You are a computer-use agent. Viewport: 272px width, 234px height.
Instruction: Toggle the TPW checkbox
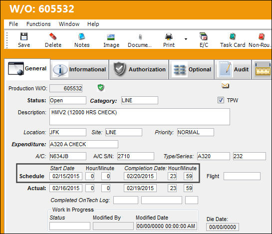[x=221, y=100]
